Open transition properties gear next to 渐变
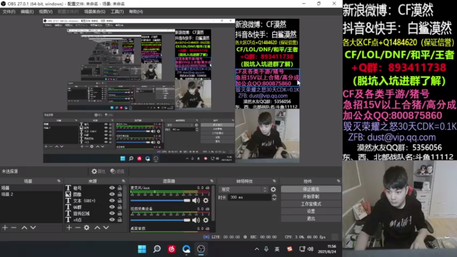 [x=273, y=190]
